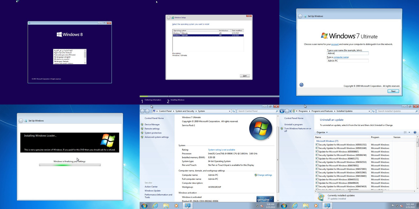The width and height of the screenshot is (419, 209).
Task: Click the 'finalizing your settings' progress bar
Action: point(70,165)
